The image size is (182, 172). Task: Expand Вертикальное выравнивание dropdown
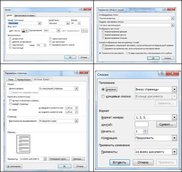pyautogui.click(x=76, y=121)
